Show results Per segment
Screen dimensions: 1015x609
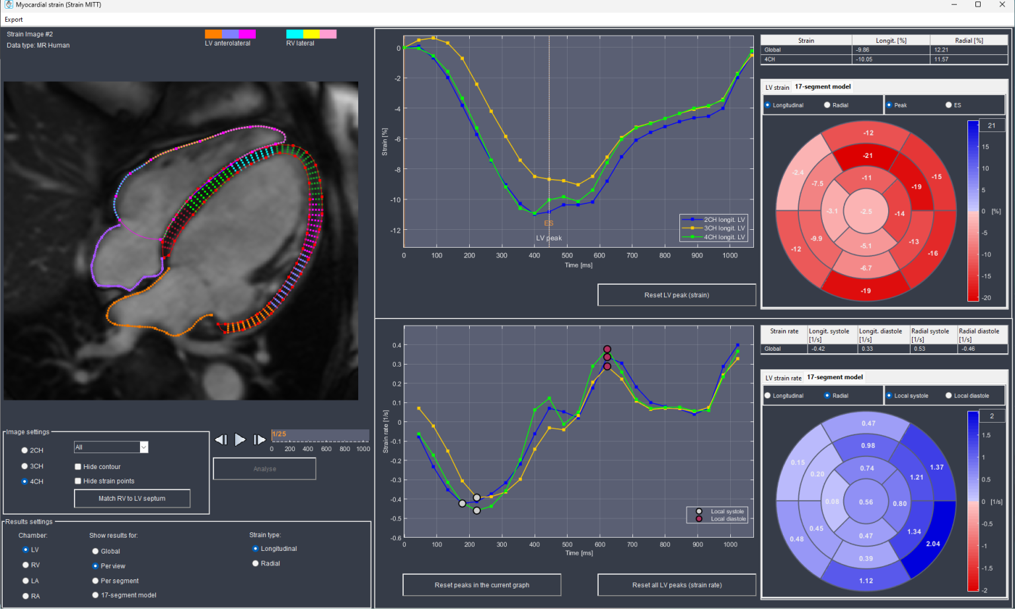(95, 581)
